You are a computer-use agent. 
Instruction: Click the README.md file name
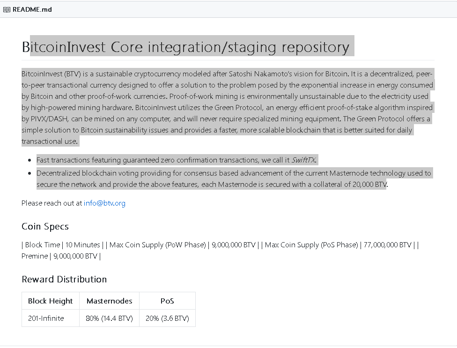pyautogui.click(x=32, y=10)
